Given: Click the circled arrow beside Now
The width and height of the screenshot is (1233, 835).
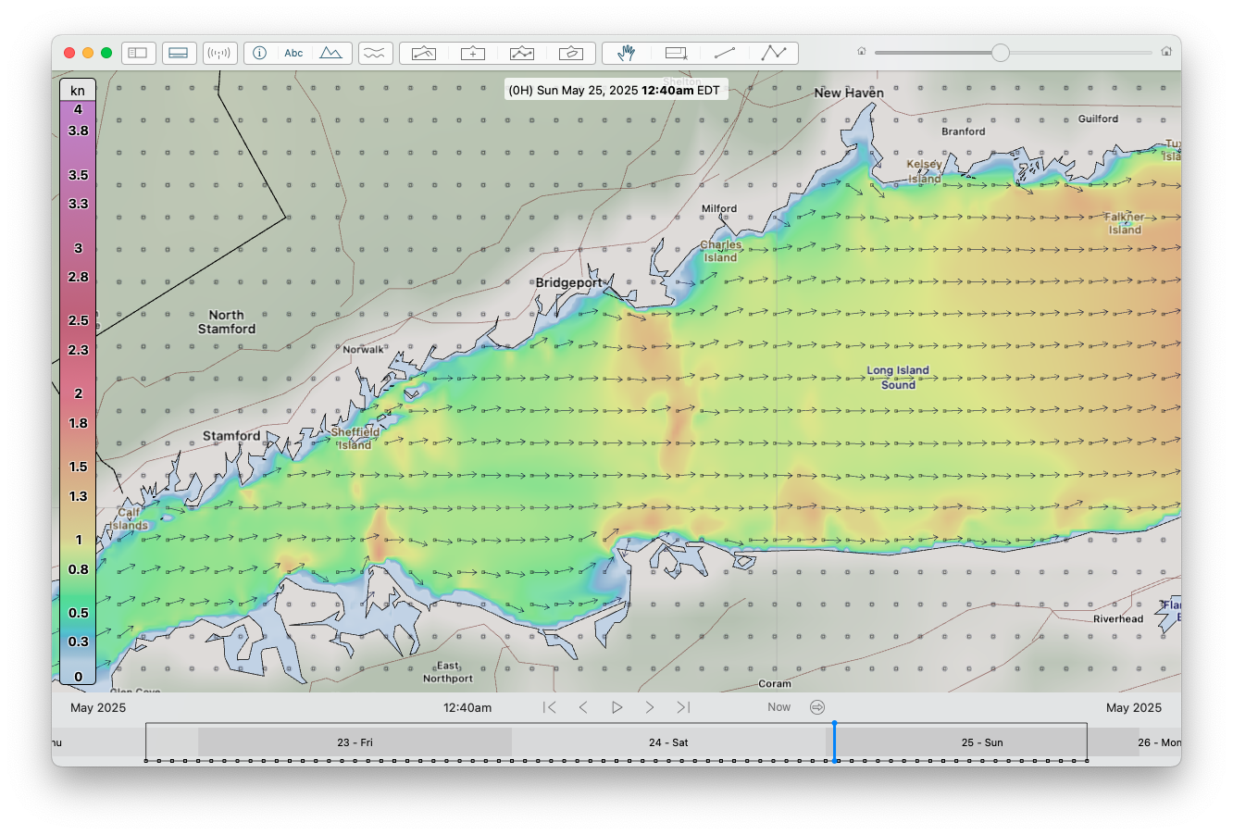Looking at the screenshot, I should 817,707.
